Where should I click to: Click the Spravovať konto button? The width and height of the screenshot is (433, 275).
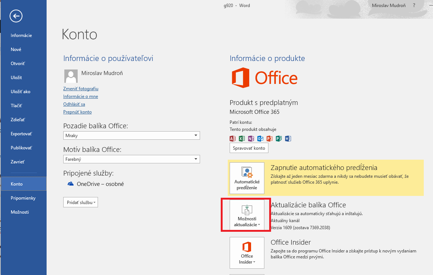pyautogui.click(x=249, y=148)
